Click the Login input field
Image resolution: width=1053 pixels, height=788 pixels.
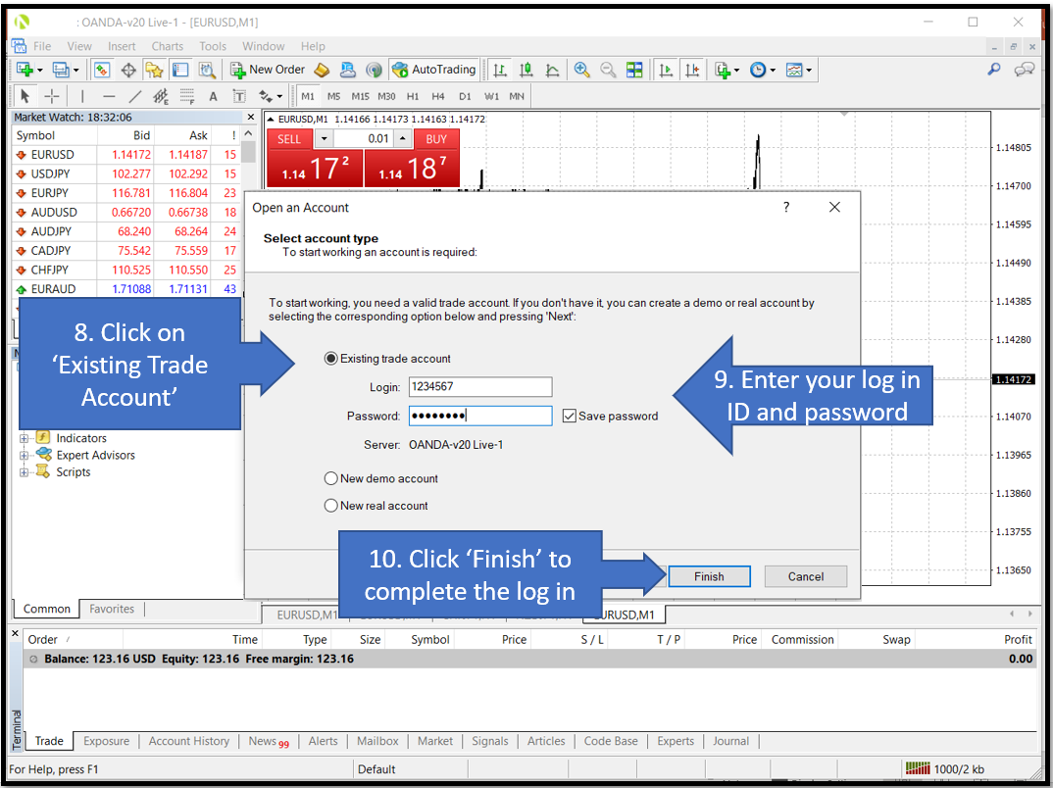pos(479,387)
